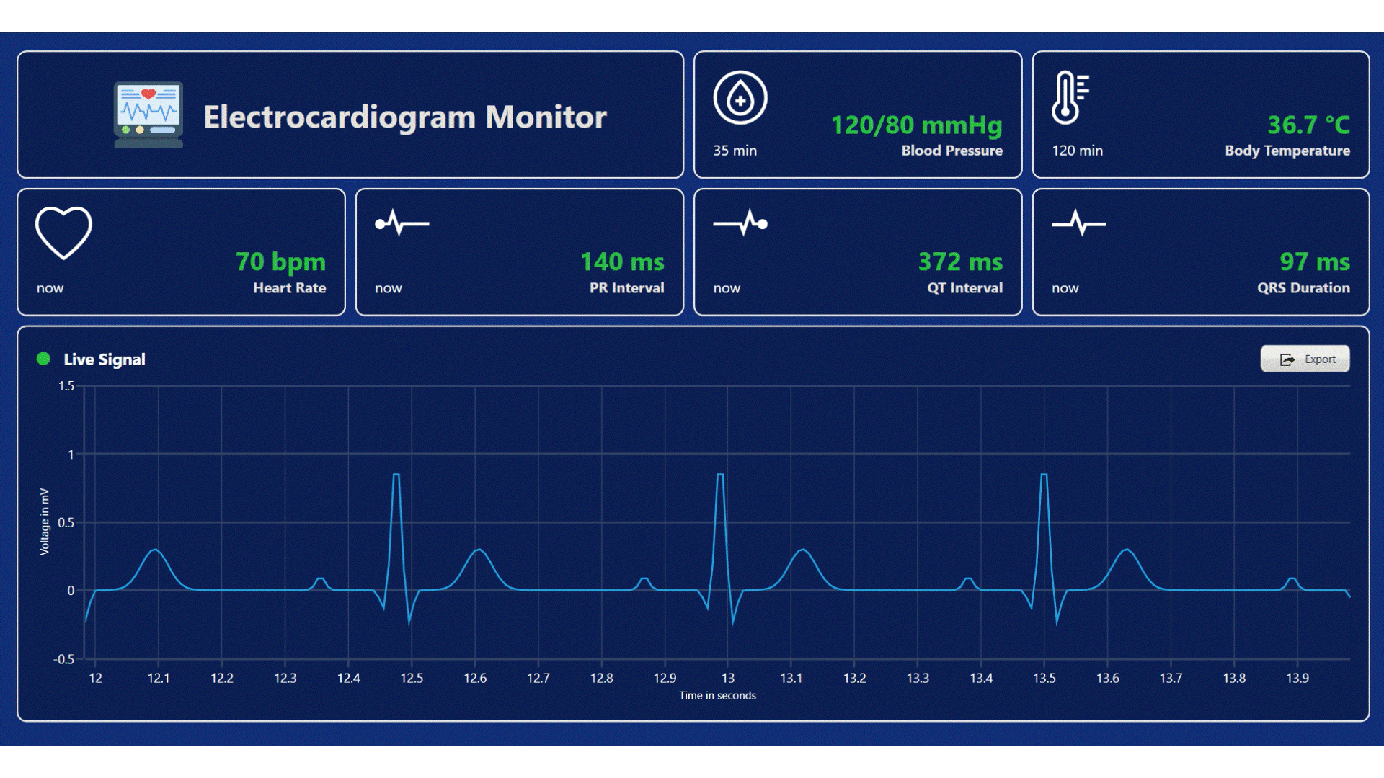Click the Export button

[x=1305, y=359]
